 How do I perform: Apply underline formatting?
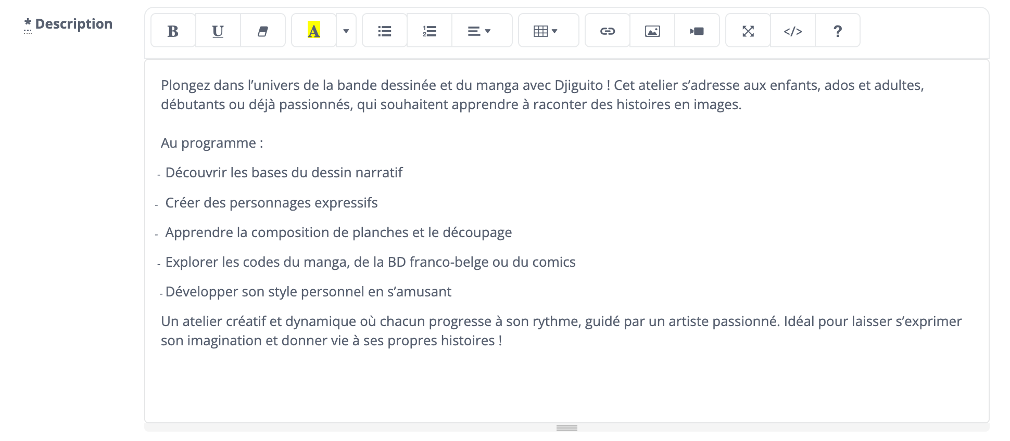click(x=218, y=31)
